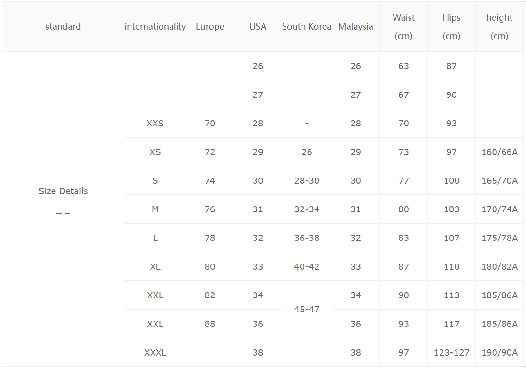The width and height of the screenshot is (526, 372).
Task: Select the XXS international size cell
Action: tap(155, 124)
